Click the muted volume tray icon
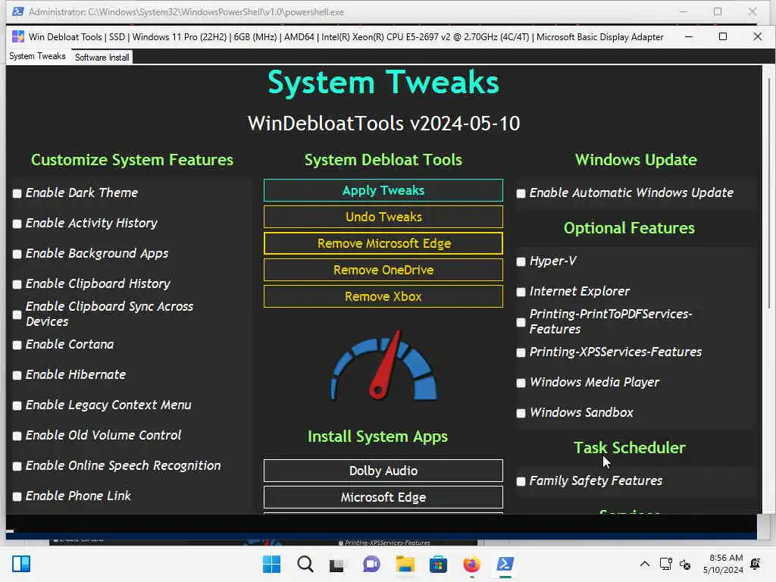The image size is (776, 582). [x=685, y=564]
